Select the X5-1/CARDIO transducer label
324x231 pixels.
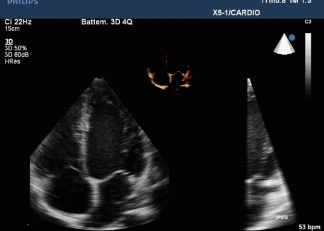237,13
